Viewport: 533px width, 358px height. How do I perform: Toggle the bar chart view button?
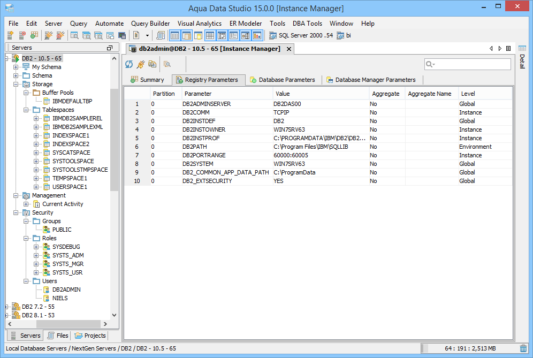pos(257,35)
